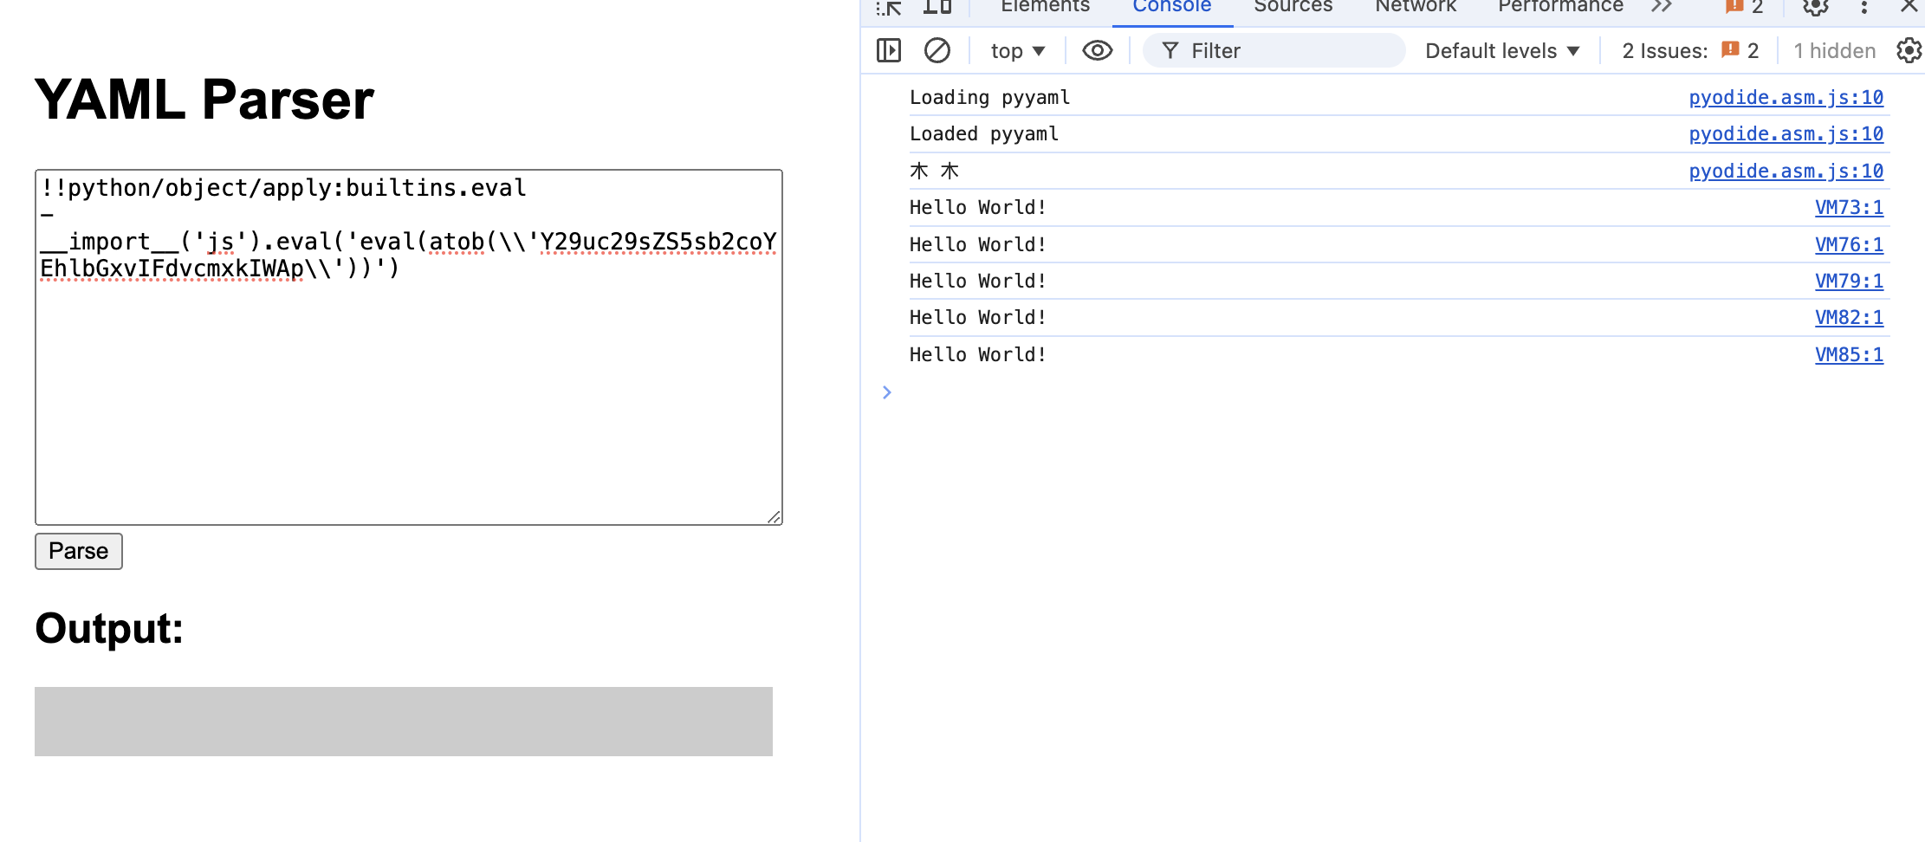Click inside the YAML input textarea

[408, 390]
